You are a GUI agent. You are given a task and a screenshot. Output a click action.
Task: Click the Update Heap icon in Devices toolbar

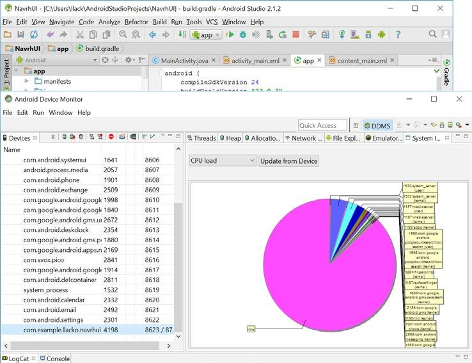[x=64, y=137]
